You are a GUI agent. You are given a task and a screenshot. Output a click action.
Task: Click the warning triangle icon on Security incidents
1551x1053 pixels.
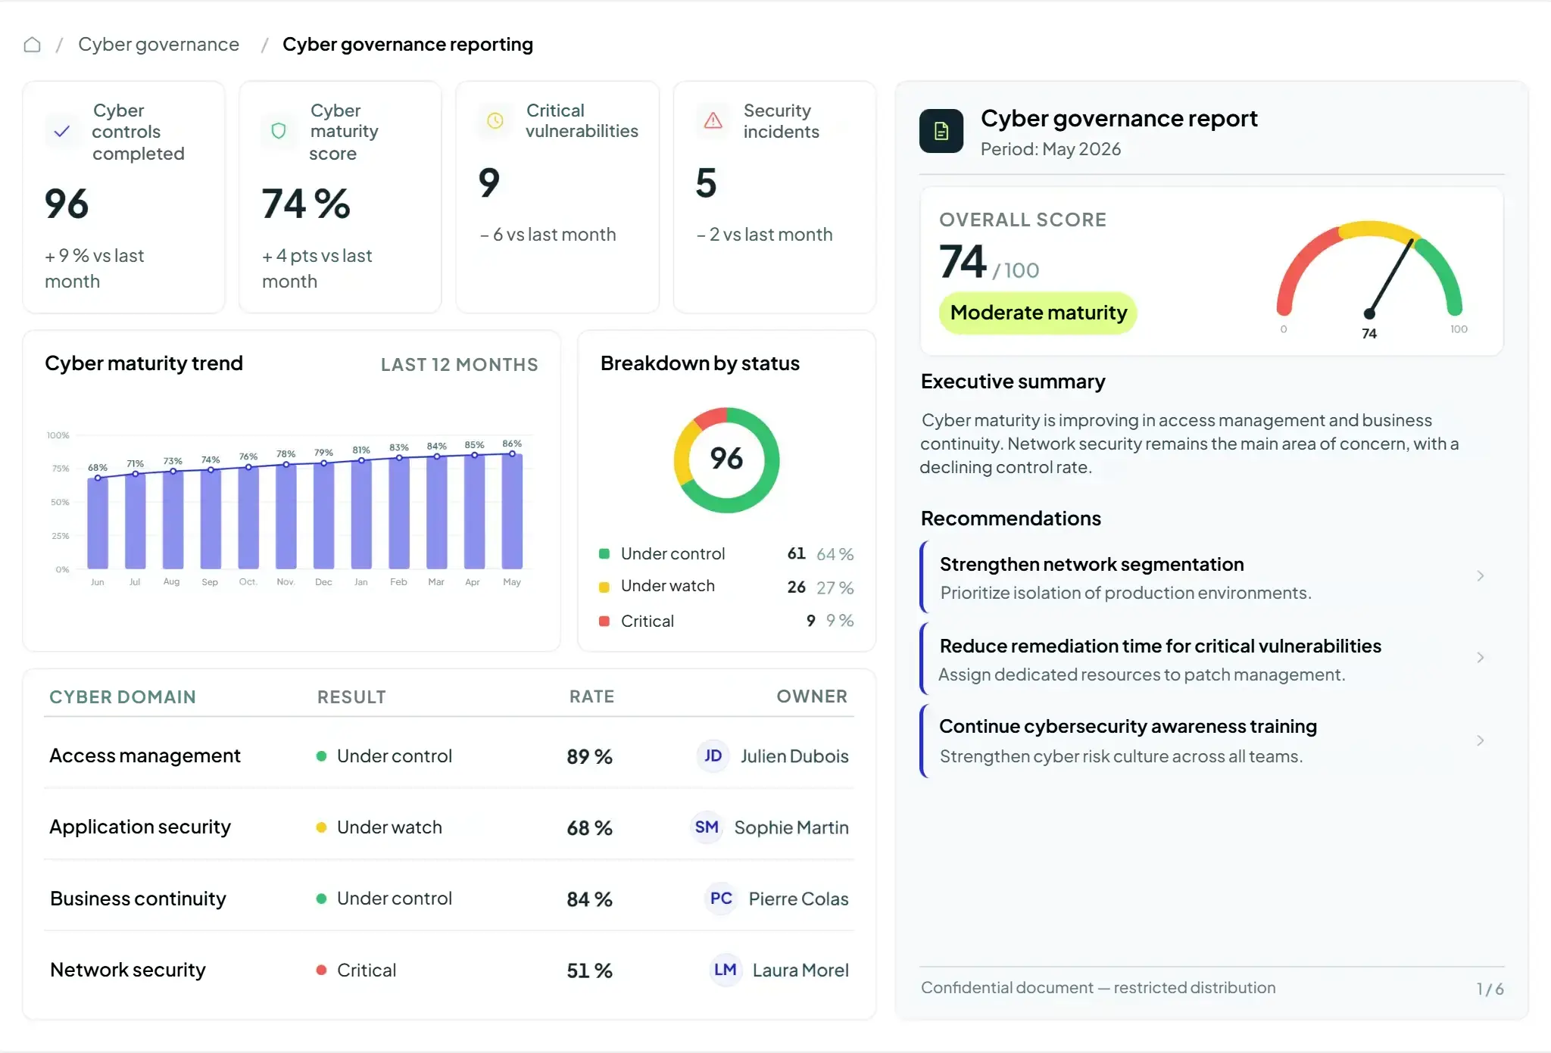[713, 121]
